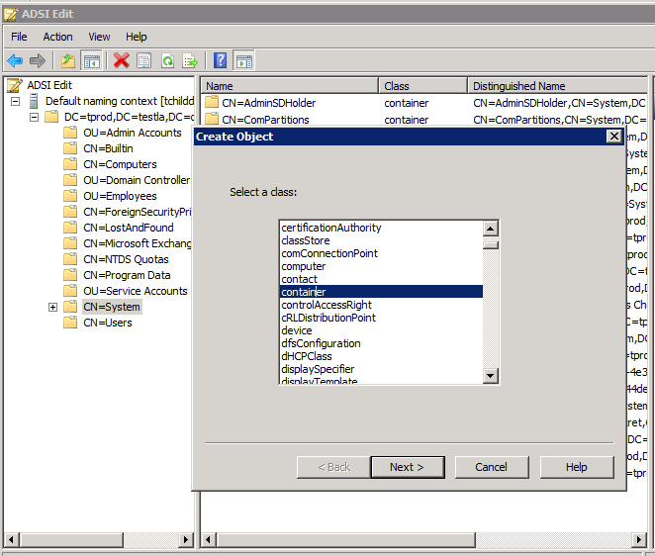Click the CN=Builtin folder icon

coord(70,148)
